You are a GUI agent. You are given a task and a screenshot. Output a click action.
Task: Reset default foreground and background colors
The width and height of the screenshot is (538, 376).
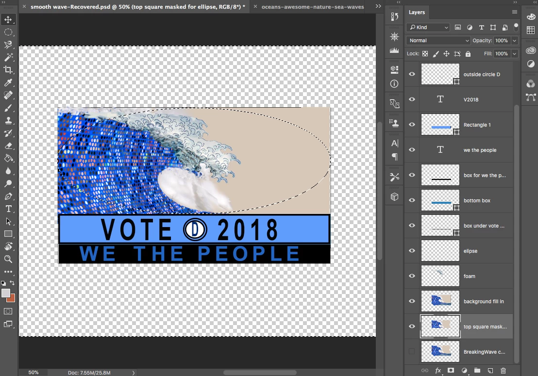point(3,283)
